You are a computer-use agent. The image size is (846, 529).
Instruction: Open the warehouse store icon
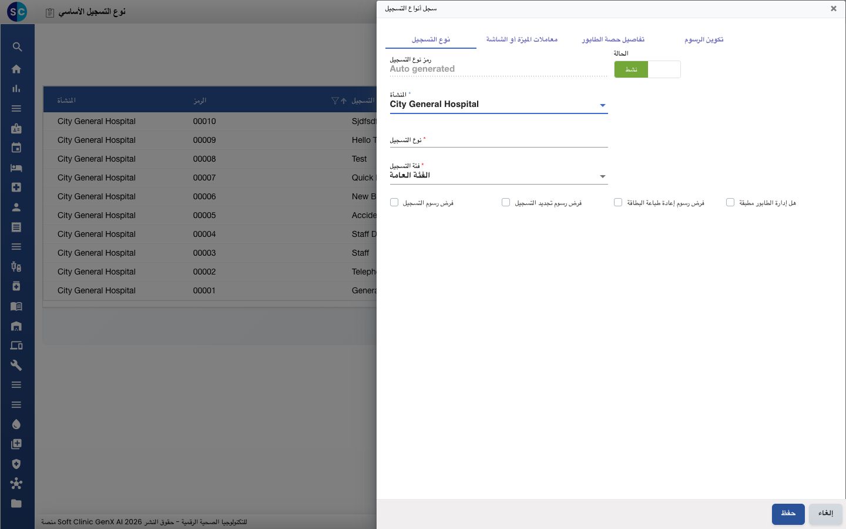(x=16, y=326)
